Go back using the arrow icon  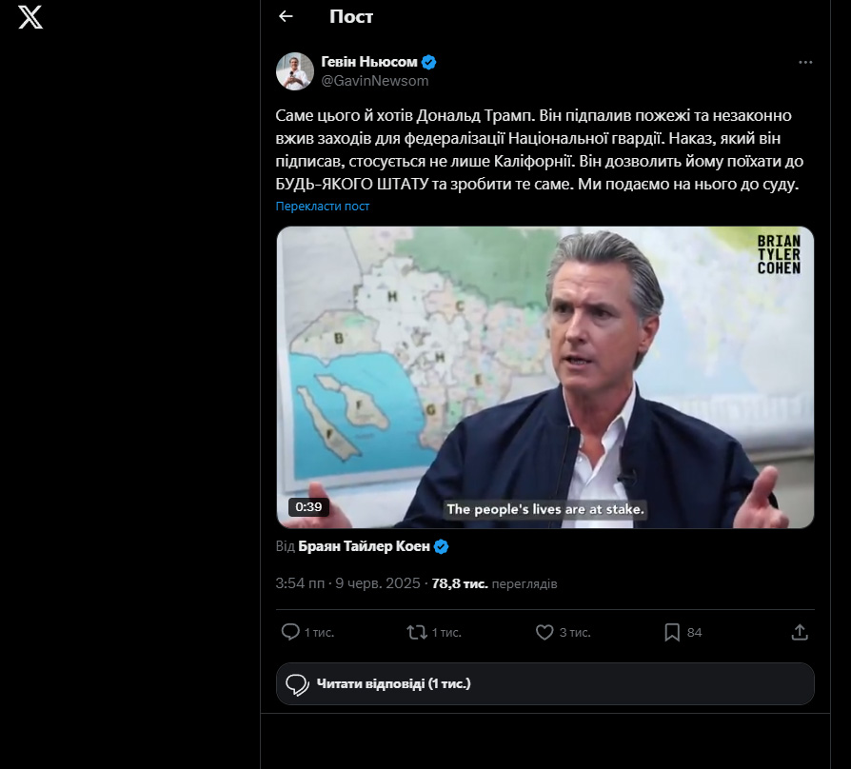[286, 16]
